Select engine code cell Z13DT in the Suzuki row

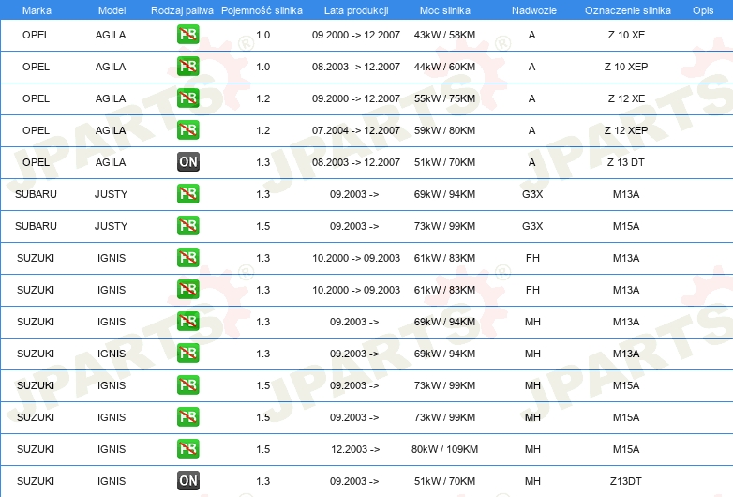click(626, 481)
